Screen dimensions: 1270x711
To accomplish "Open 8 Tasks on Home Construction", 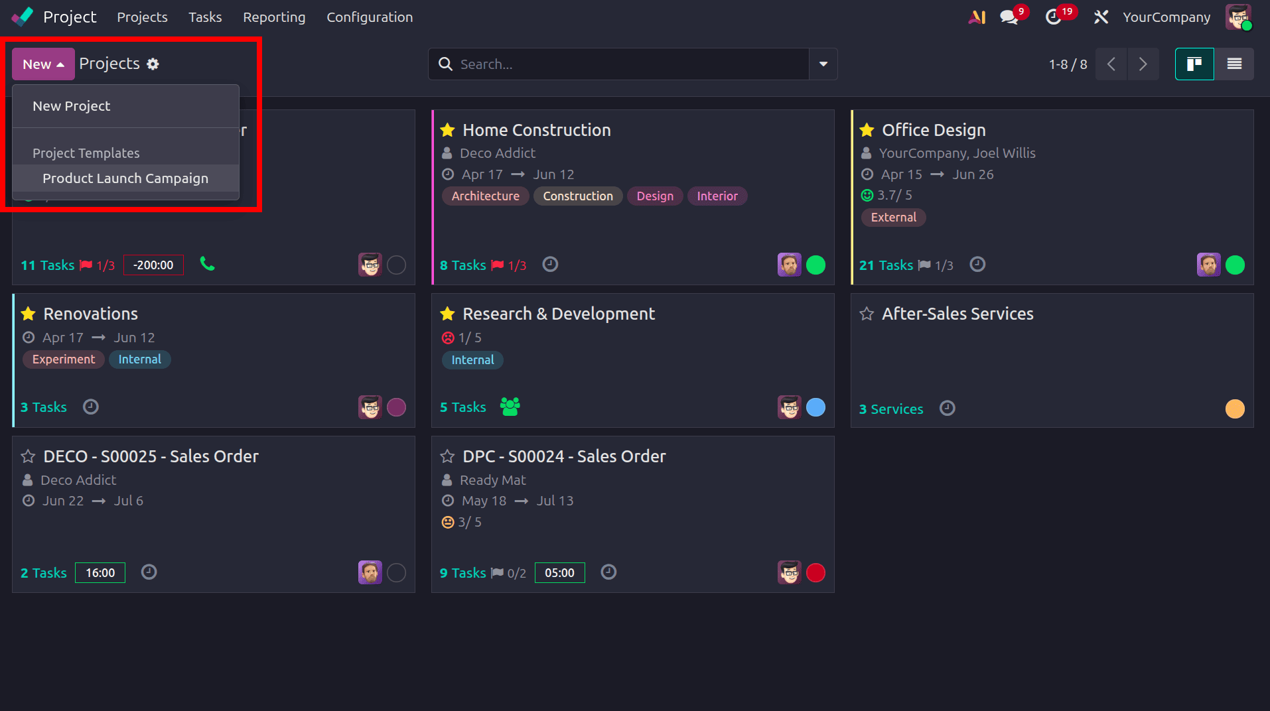I will 463,265.
